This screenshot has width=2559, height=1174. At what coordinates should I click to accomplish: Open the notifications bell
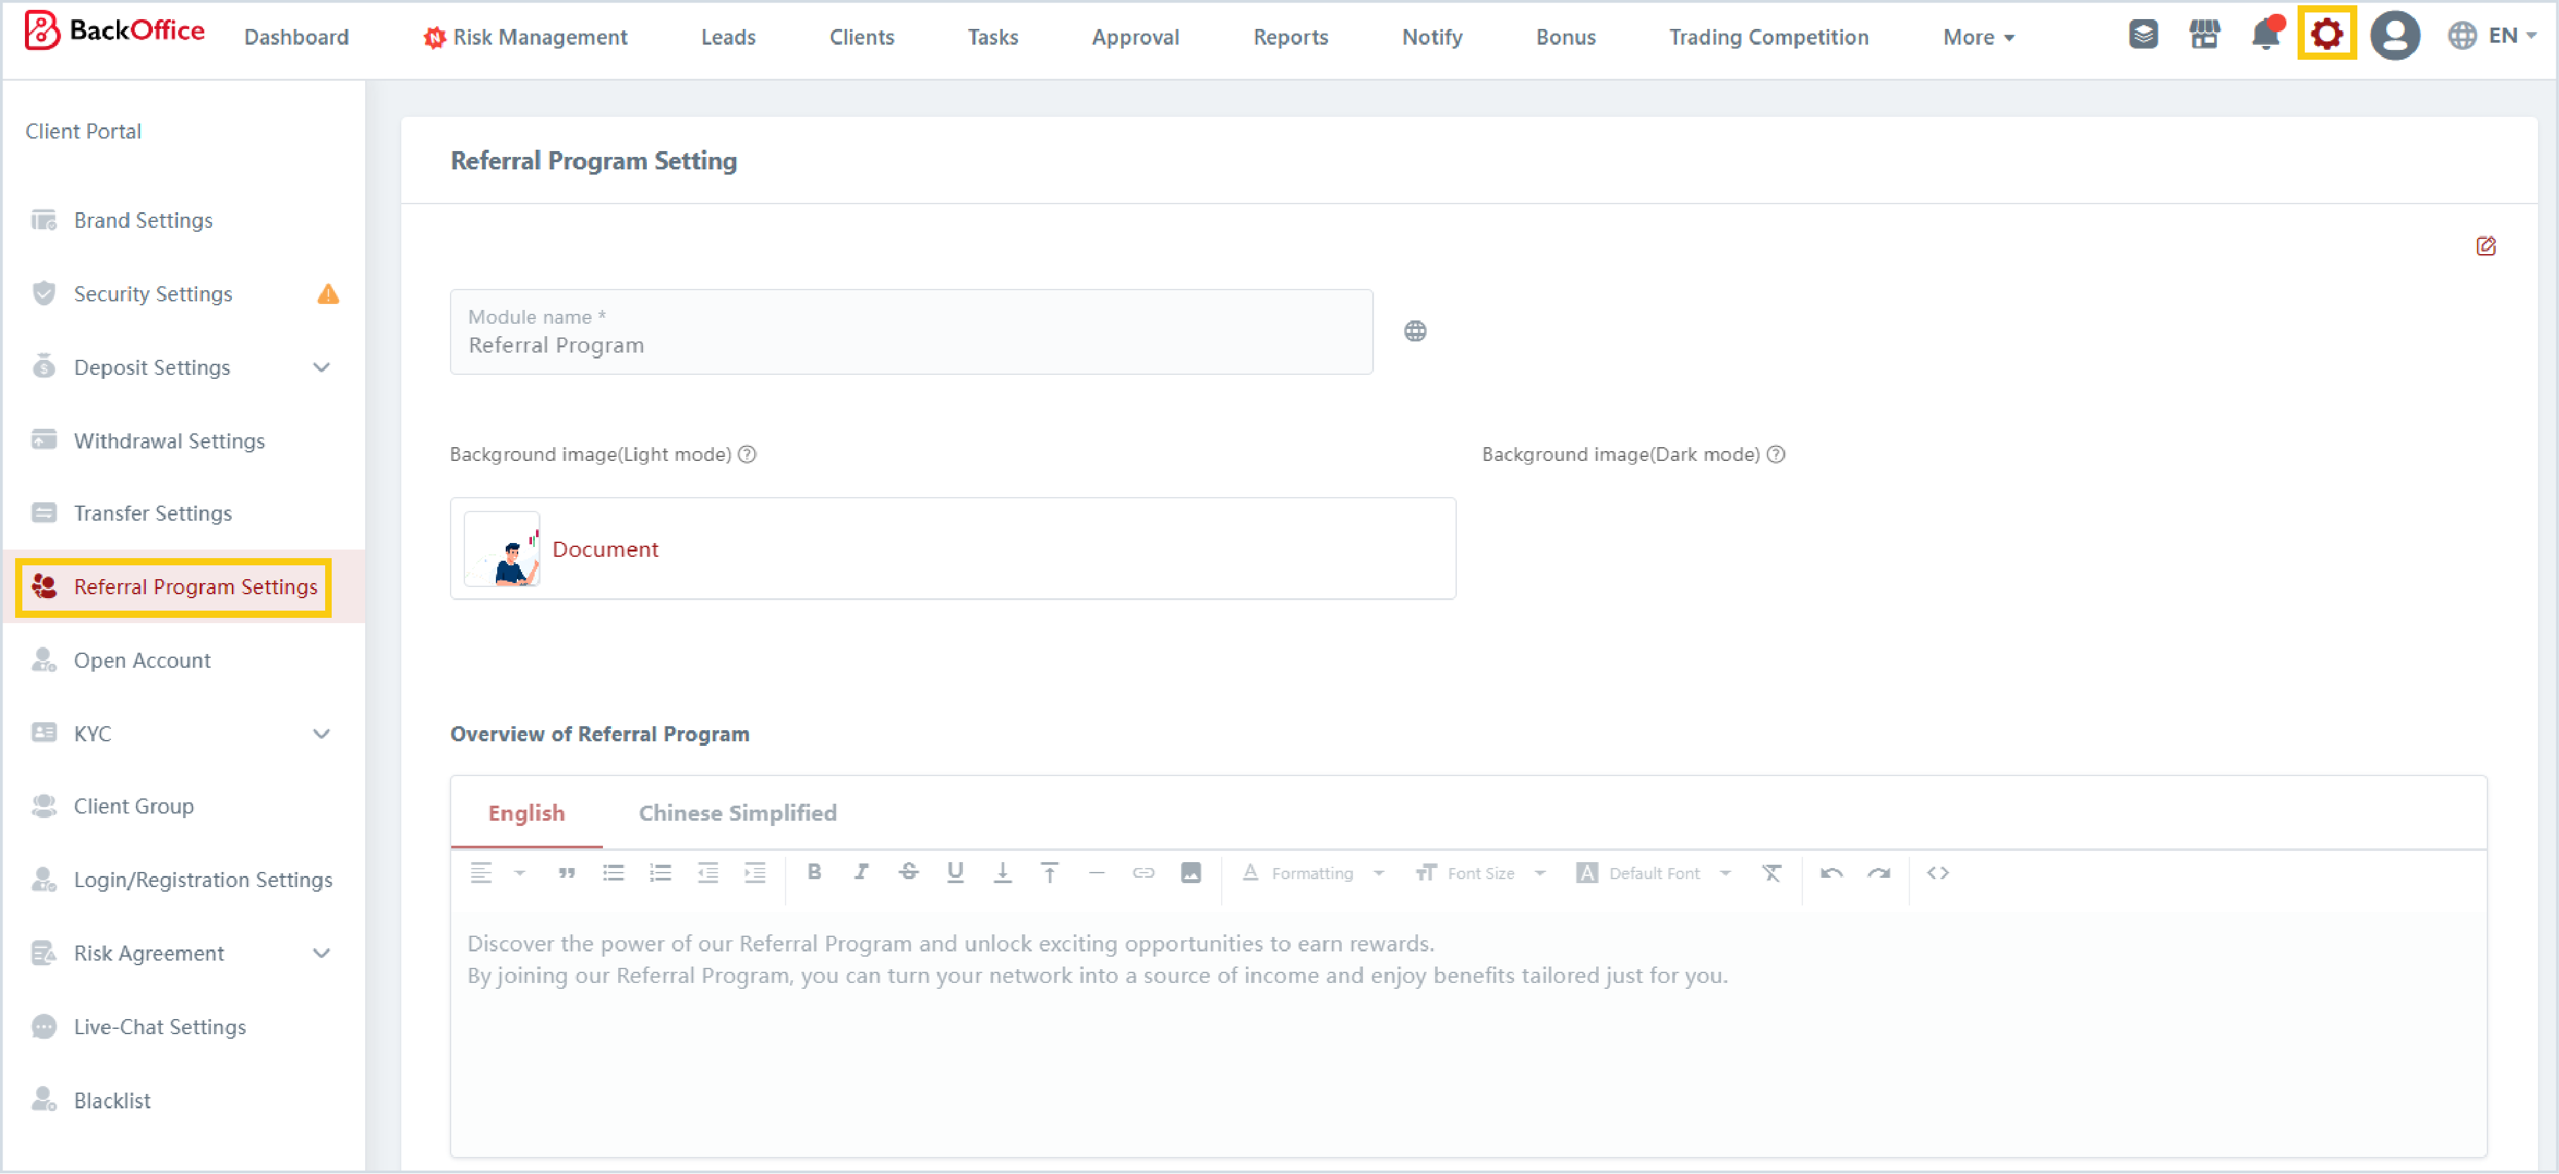pos(2265,35)
